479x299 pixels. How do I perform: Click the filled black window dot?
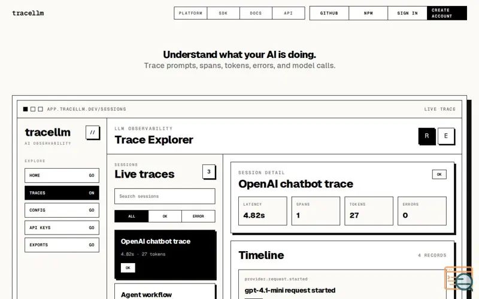coord(25,109)
